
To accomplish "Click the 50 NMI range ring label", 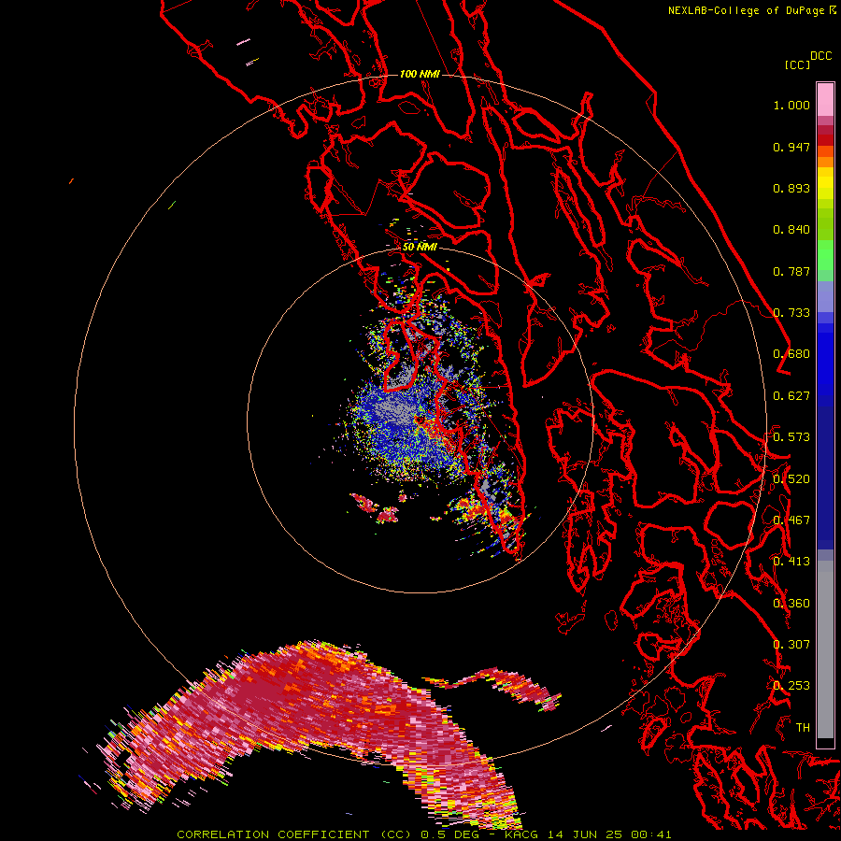I will 420,247.
